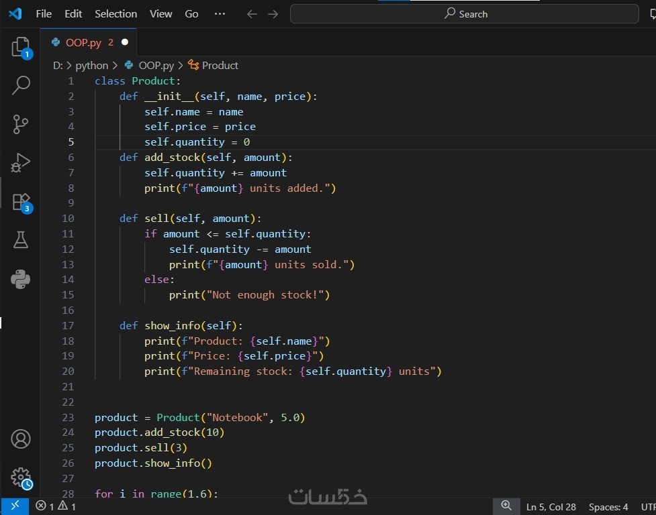Click the 'add_stock' method definition name
The width and height of the screenshot is (656, 515).
tap(173, 158)
